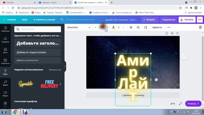This screenshot has height=115, width=204.
Task: Open the Elements sidebar panel
Action: 5,61
